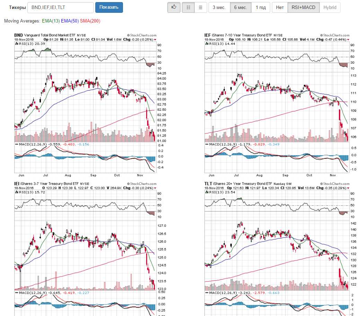Click the TLT ticker symbol title
The height and width of the screenshot is (316, 362).
coord(208,184)
